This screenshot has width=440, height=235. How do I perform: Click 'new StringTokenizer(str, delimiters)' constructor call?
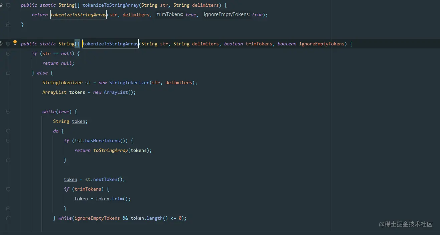(x=147, y=82)
